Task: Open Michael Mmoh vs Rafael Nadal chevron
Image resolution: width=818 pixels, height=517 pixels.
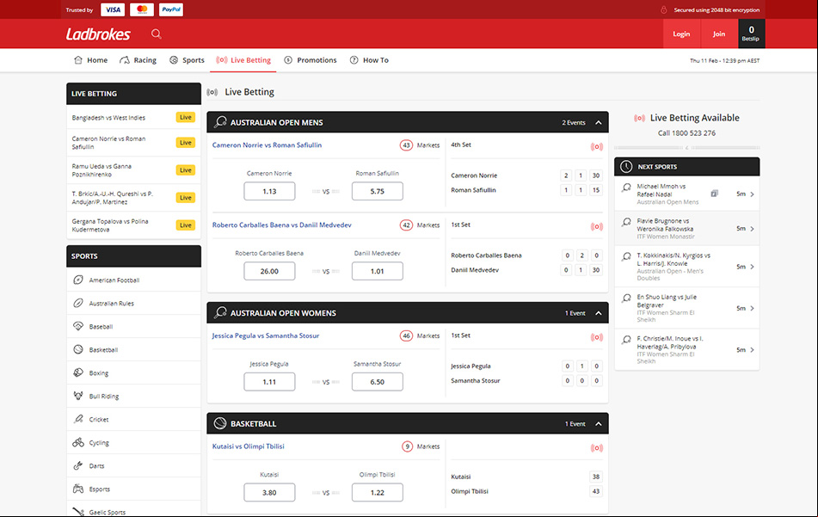Action: point(752,194)
